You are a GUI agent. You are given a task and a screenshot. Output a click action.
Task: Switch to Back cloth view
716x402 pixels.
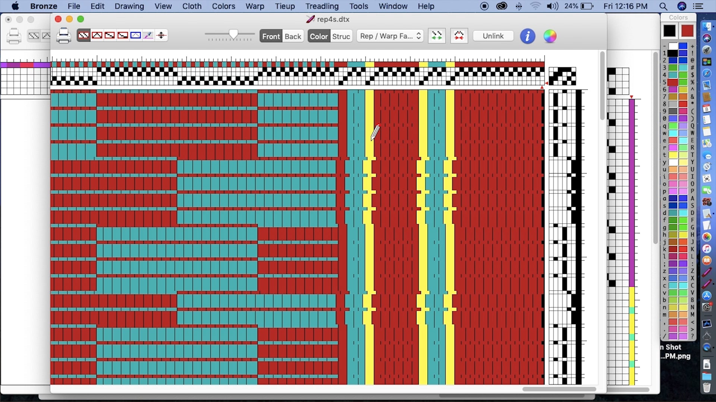(293, 36)
